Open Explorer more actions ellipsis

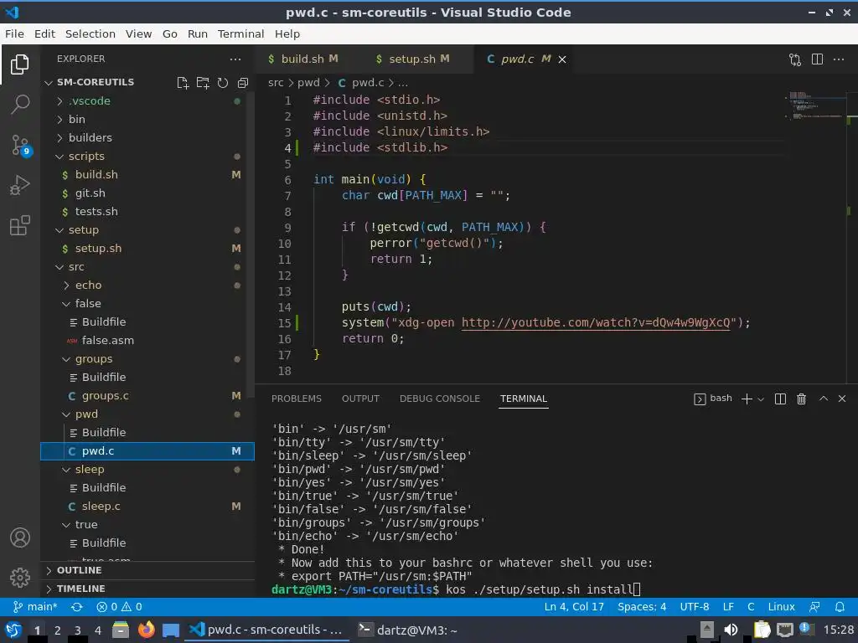[235, 59]
